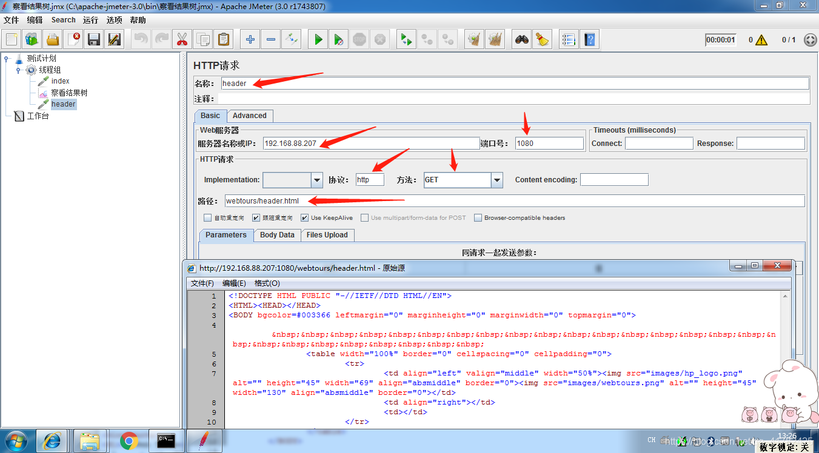Close the current test plan via toolbar
Screen dimensions: 819x453
[x=73, y=40]
